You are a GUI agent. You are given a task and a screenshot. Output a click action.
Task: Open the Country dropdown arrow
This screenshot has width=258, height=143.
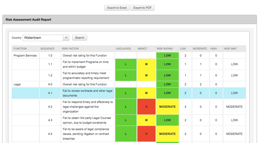pyautogui.click(x=66, y=38)
